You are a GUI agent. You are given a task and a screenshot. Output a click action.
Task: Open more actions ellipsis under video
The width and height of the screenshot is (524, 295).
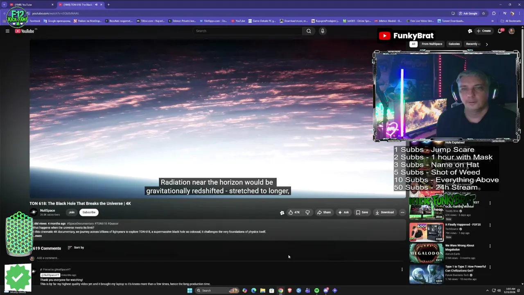402,212
